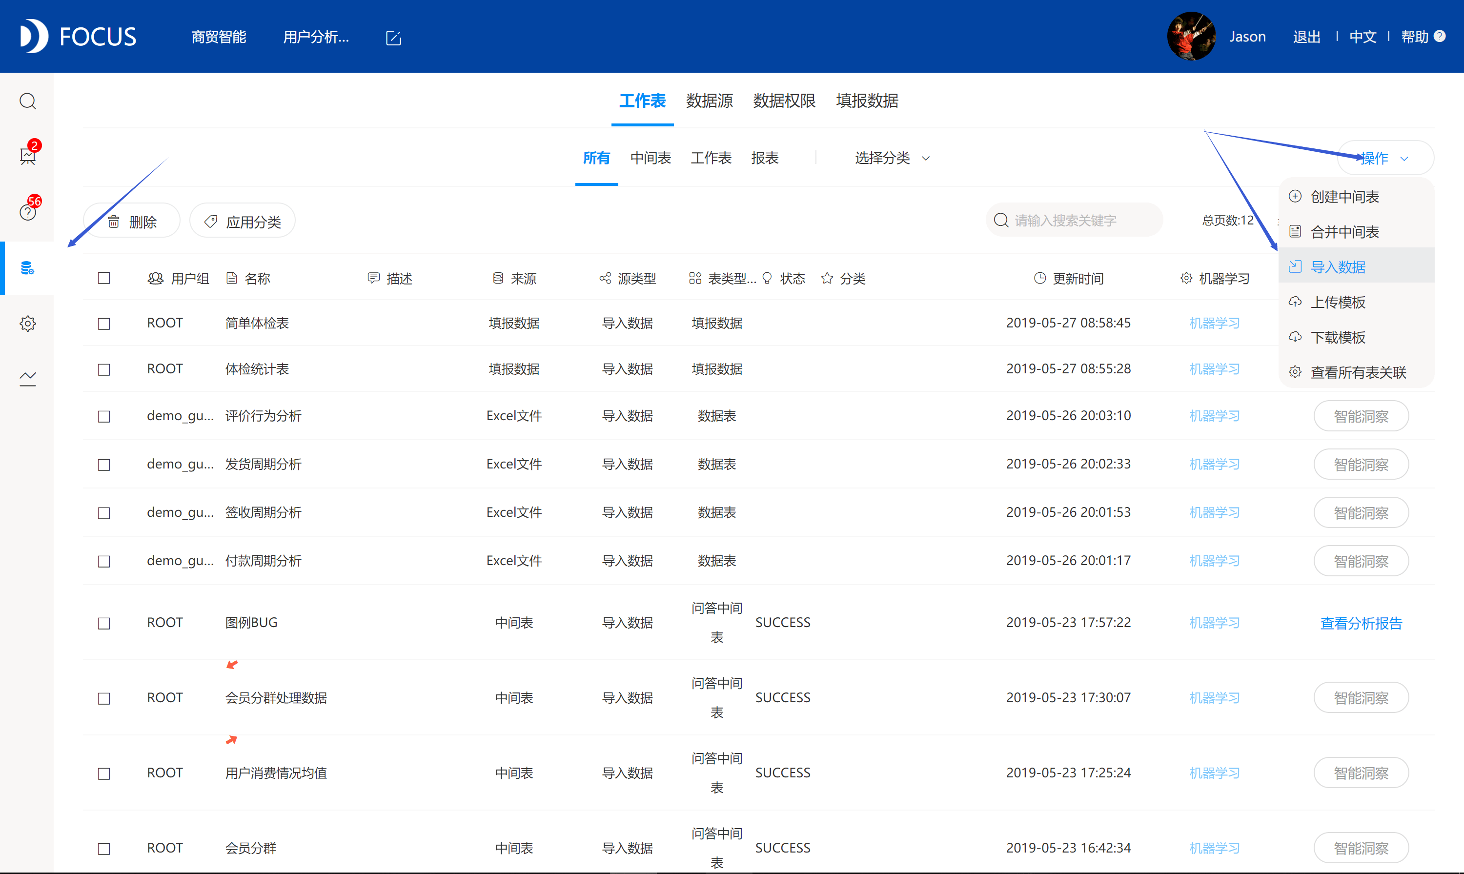This screenshot has height=874, width=1464.
Task: Open 机器学习 link for 用户消费情况均值
Action: pos(1214,772)
